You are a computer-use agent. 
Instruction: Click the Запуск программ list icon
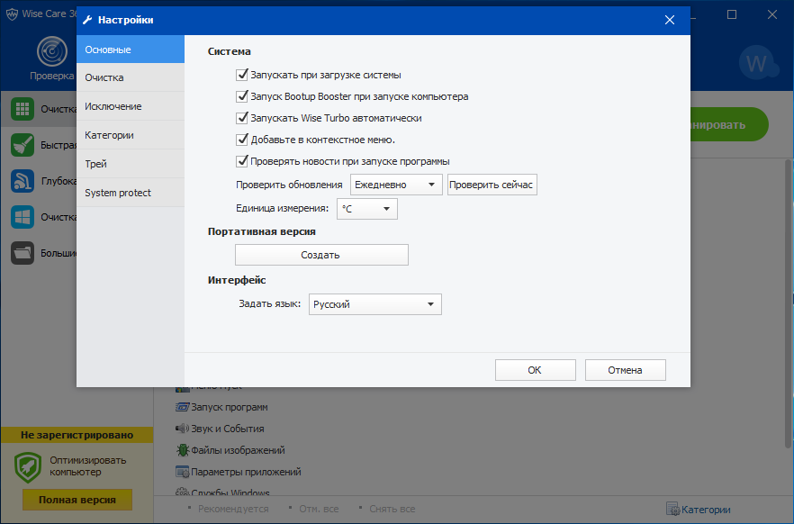pyautogui.click(x=182, y=407)
